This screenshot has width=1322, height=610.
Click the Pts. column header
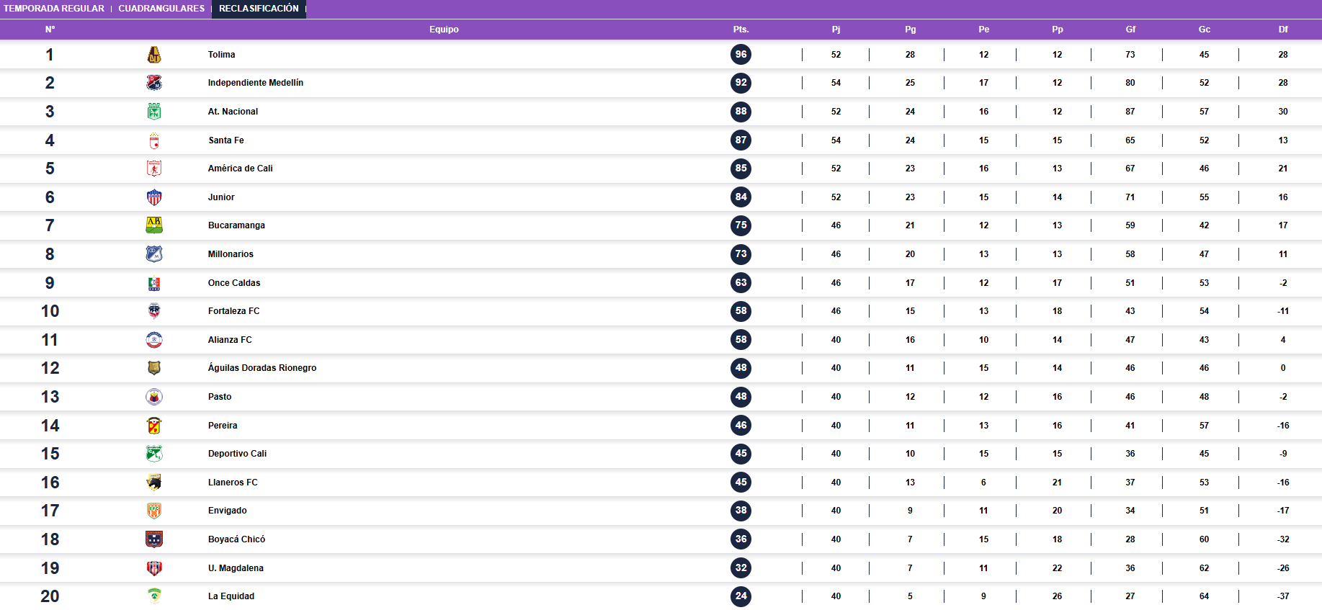(x=741, y=30)
